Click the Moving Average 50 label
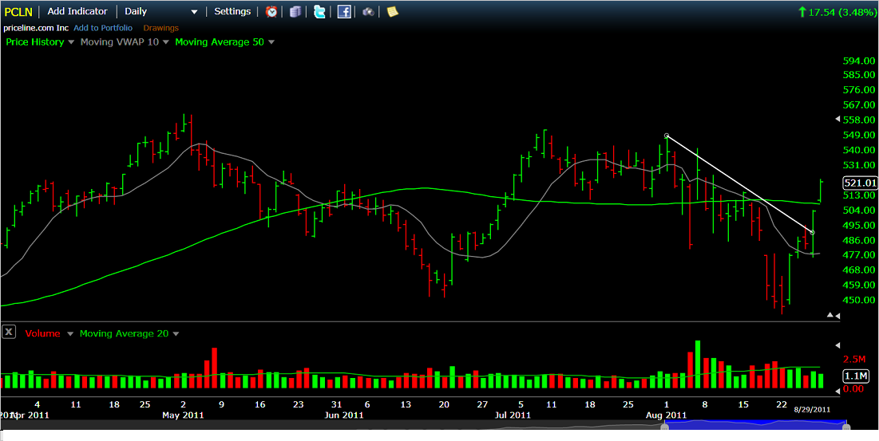The height and width of the screenshot is (441, 879). coord(220,42)
